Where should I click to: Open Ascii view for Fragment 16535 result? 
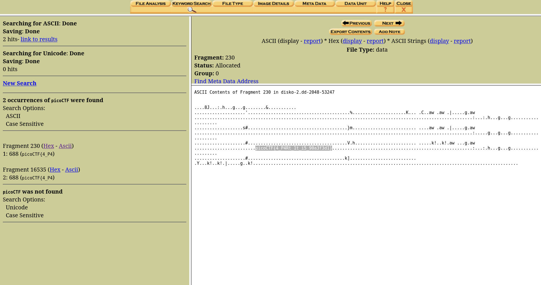[x=72, y=170]
